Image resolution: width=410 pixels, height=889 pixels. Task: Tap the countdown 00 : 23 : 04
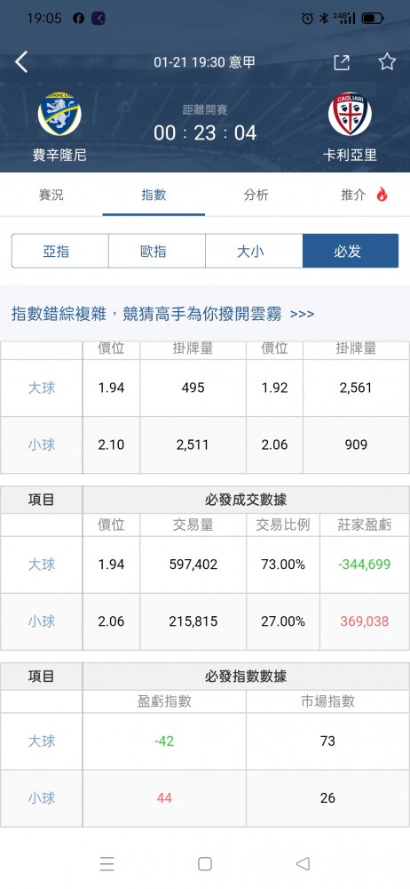[x=205, y=133]
